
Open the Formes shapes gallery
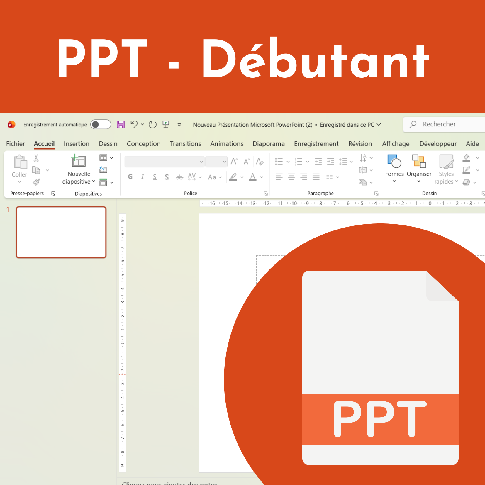[394, 169]
